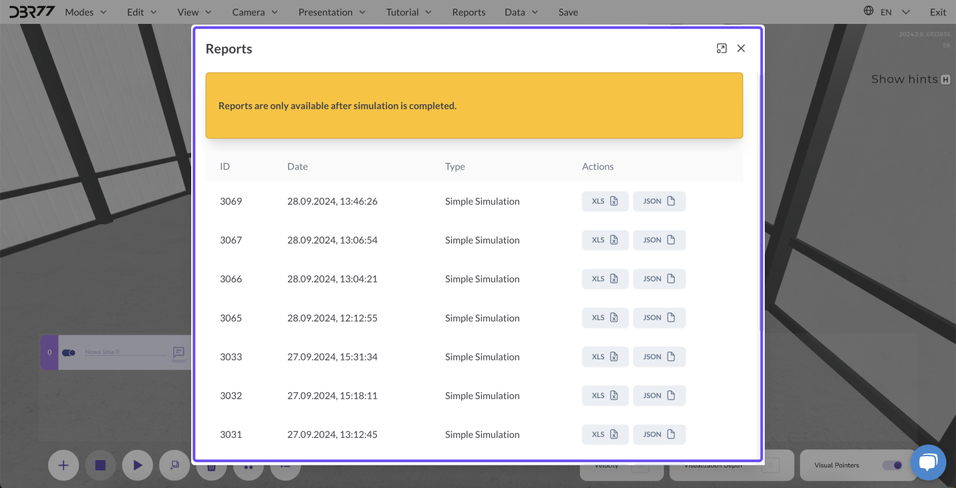
Task: Get JSON file for report 3031
Action: point(659,435)
